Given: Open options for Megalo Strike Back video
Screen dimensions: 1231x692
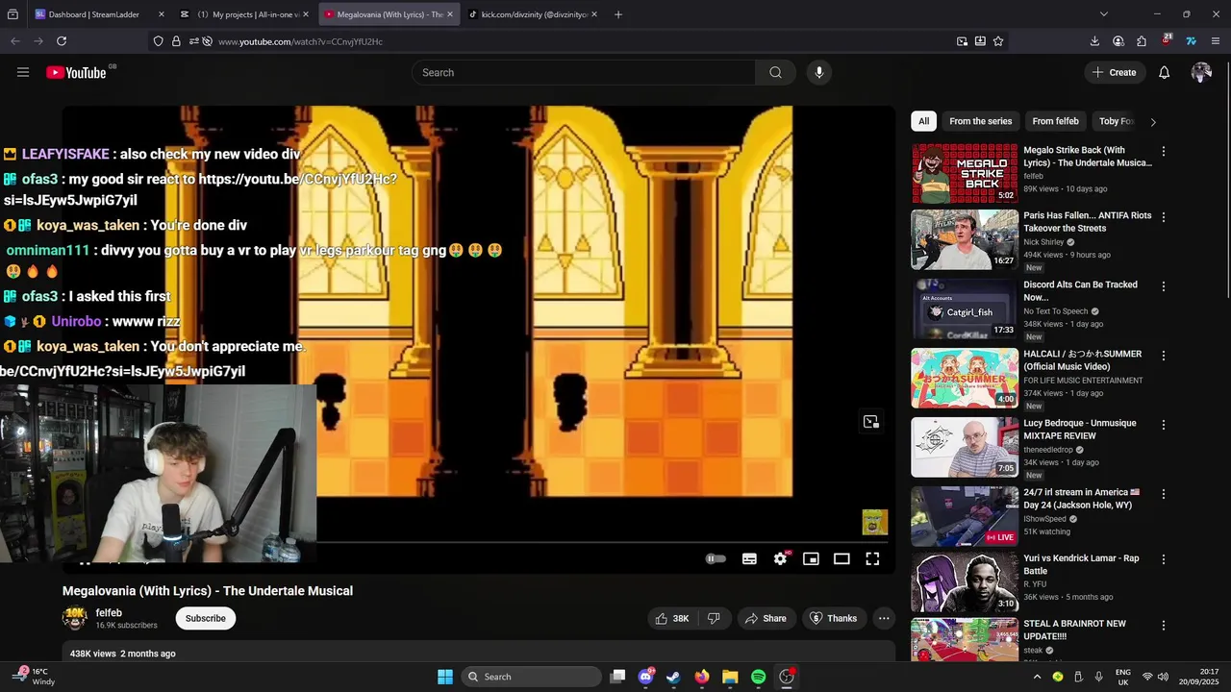Looking at the screenshot, I should 1163,151.
